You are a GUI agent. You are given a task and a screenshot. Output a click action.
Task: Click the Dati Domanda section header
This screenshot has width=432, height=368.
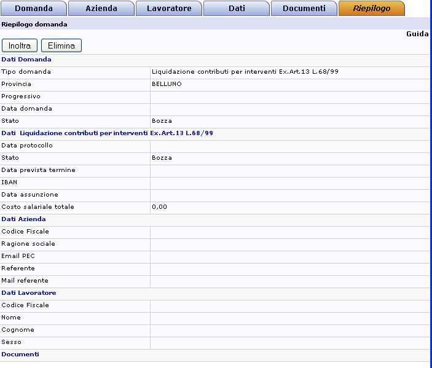[x=26, y=60]
